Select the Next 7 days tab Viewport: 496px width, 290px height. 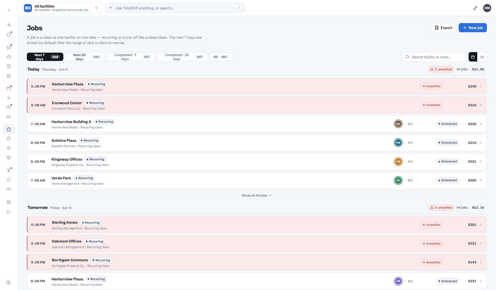[x=45, y=57]
